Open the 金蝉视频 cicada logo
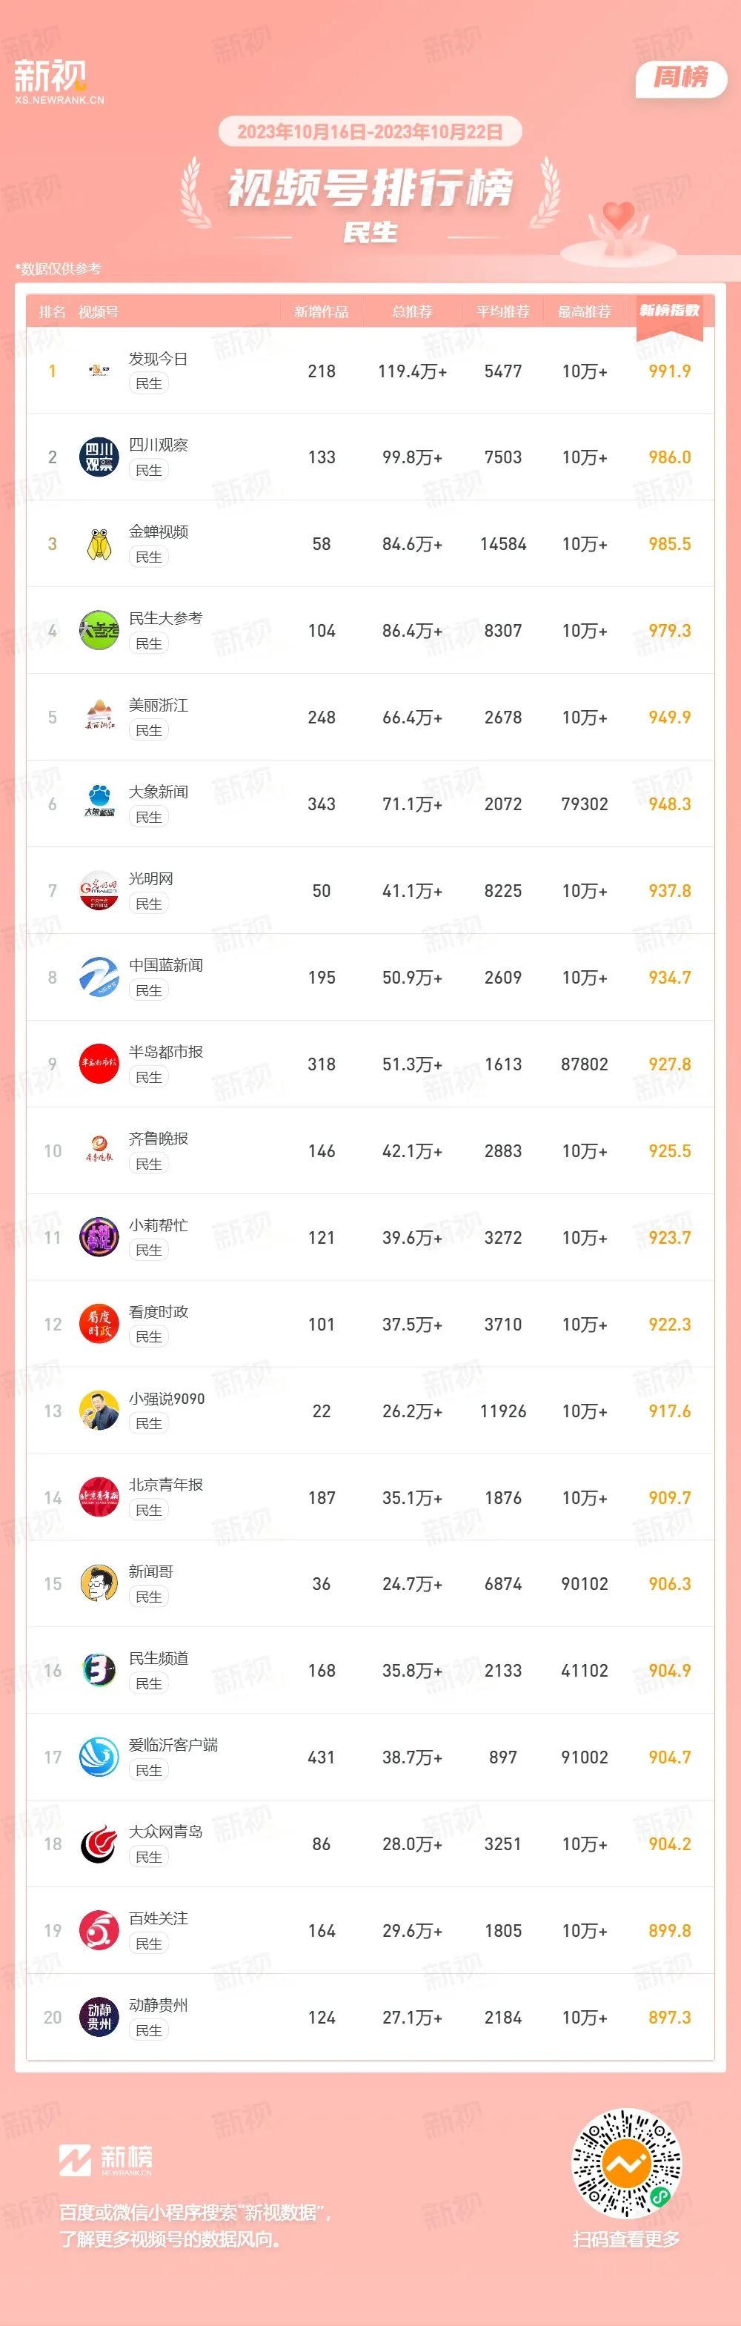The width and height of the screenshot is (741, 2326). pyautogui.click(x=99, y=543)
